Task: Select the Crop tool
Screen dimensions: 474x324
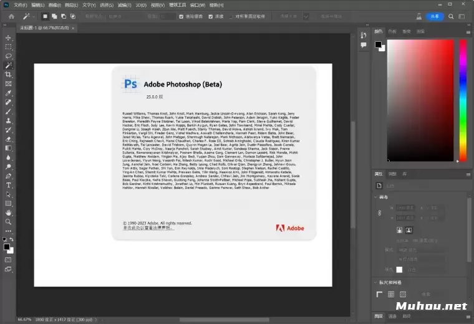Action: (8, 75)
